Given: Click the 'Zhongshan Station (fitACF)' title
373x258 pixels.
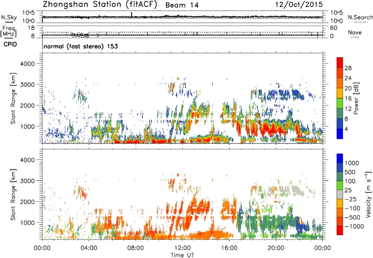Looking at the screenshot, I should pos(100,5).
